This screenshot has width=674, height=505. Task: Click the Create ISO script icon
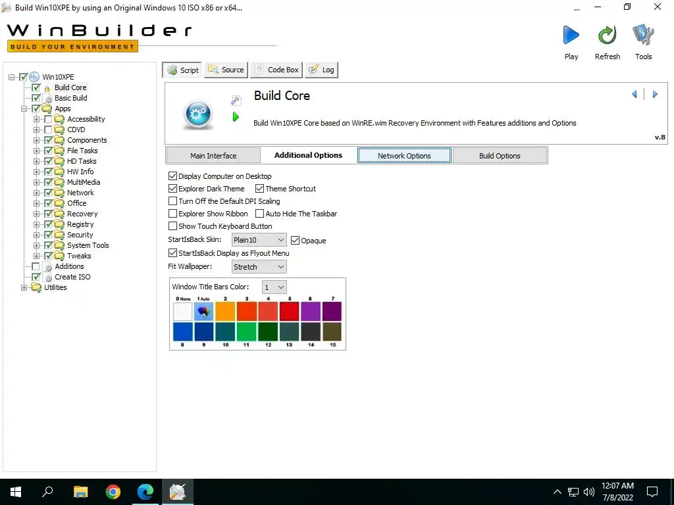49,277
